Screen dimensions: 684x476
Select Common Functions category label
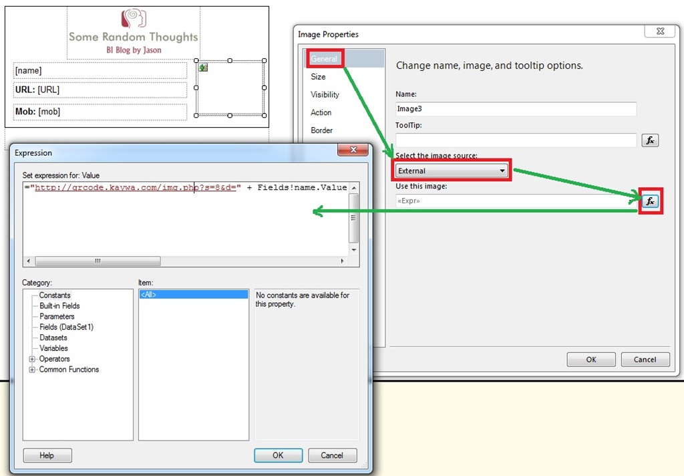[x=69, y=370]
